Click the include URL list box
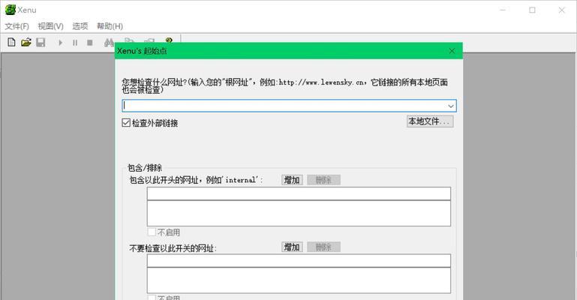This screenshot has width=577, height=300. tap(299, 213)
